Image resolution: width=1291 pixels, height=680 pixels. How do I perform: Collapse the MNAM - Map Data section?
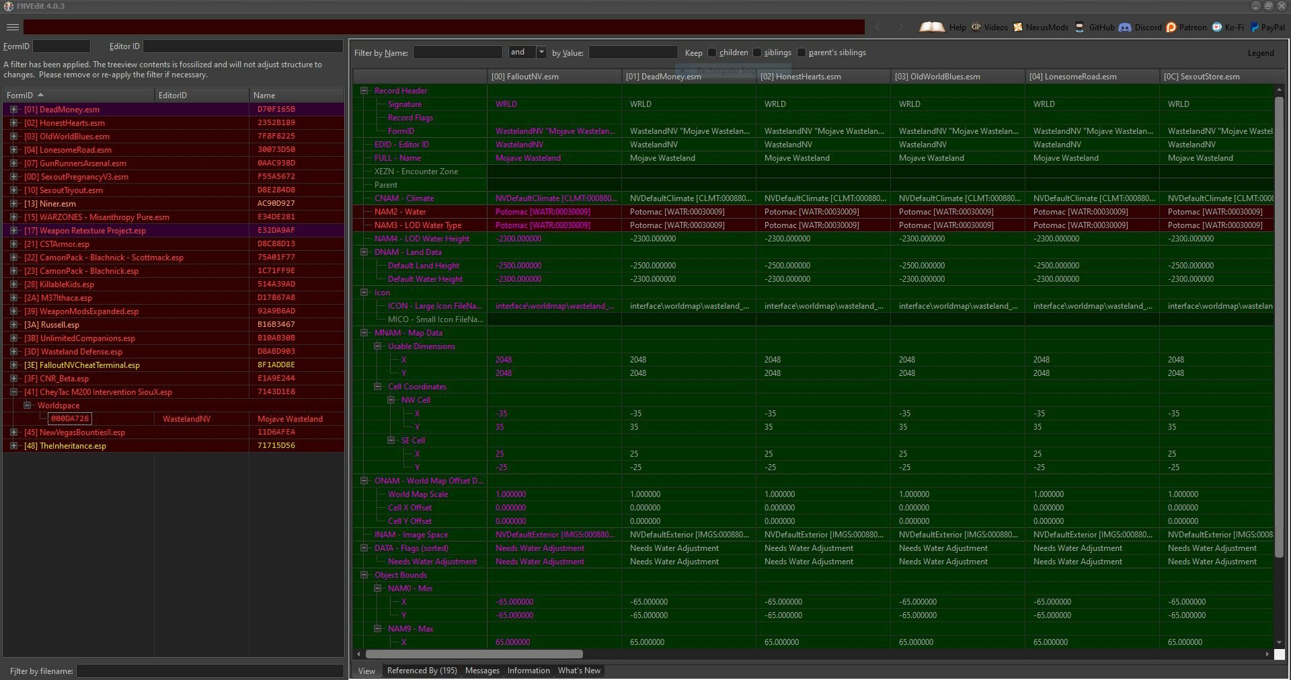tap(364, 332)
